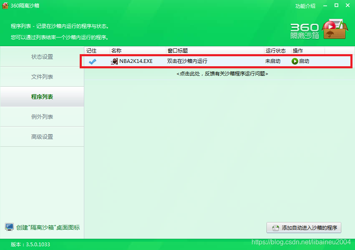This screenshot has width=355, height=250.
Task: Select the 程序列表 tab
Action: (42, 97)
